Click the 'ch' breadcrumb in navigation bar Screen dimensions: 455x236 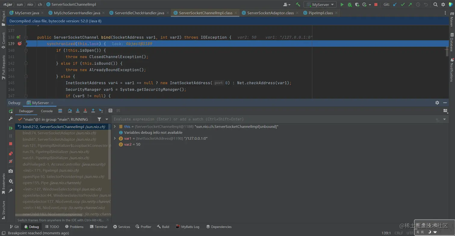[40, 5]
